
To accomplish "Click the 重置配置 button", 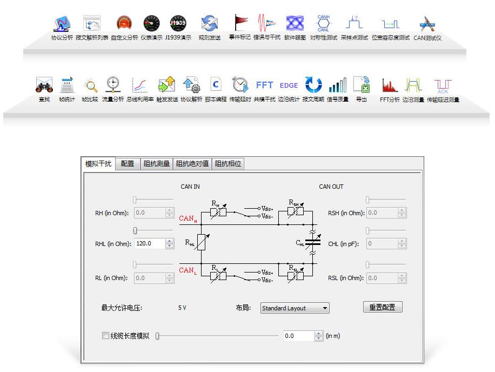I will tap(382, 307).
